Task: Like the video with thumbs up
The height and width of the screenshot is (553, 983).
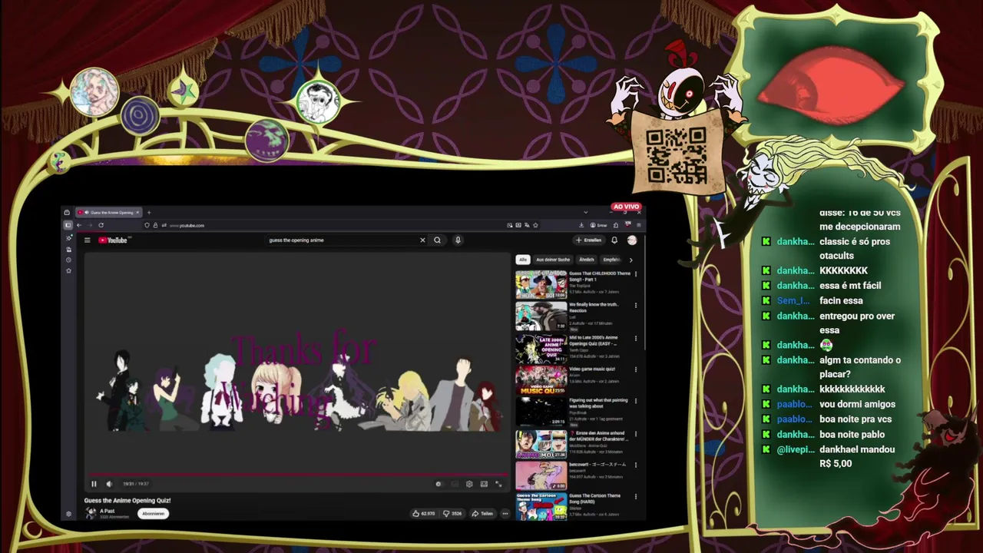Action: 423,513
